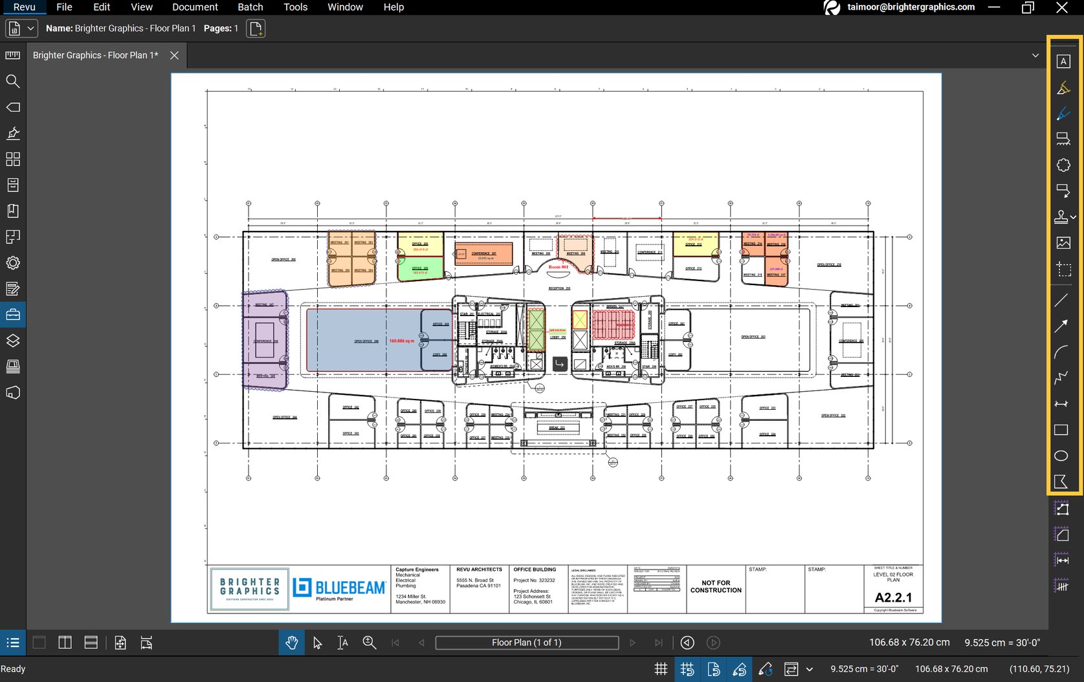The height and width of the screenshot is (682, 1084).
Task: Open the Layers panel from the left sidebar
Action: [13, 341]
